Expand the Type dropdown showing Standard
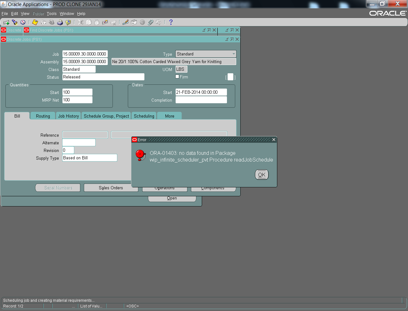Screen dimensions: 408x311 coord(234,54)
